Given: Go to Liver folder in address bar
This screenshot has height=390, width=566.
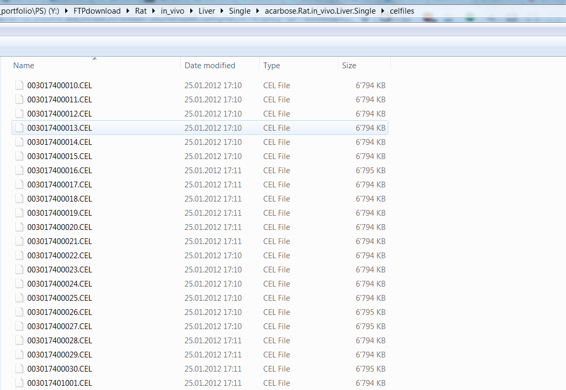Looking at the screenshot, I should [x=207, y=11].
